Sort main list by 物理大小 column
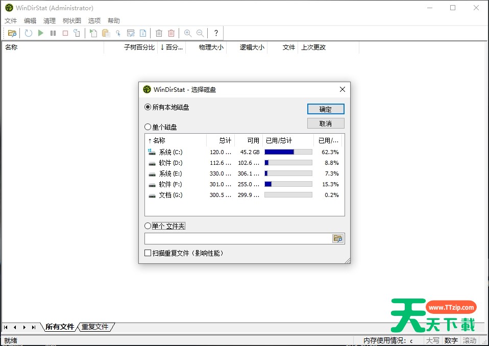This screenshot has width=489, height=346. coord(206,47)
